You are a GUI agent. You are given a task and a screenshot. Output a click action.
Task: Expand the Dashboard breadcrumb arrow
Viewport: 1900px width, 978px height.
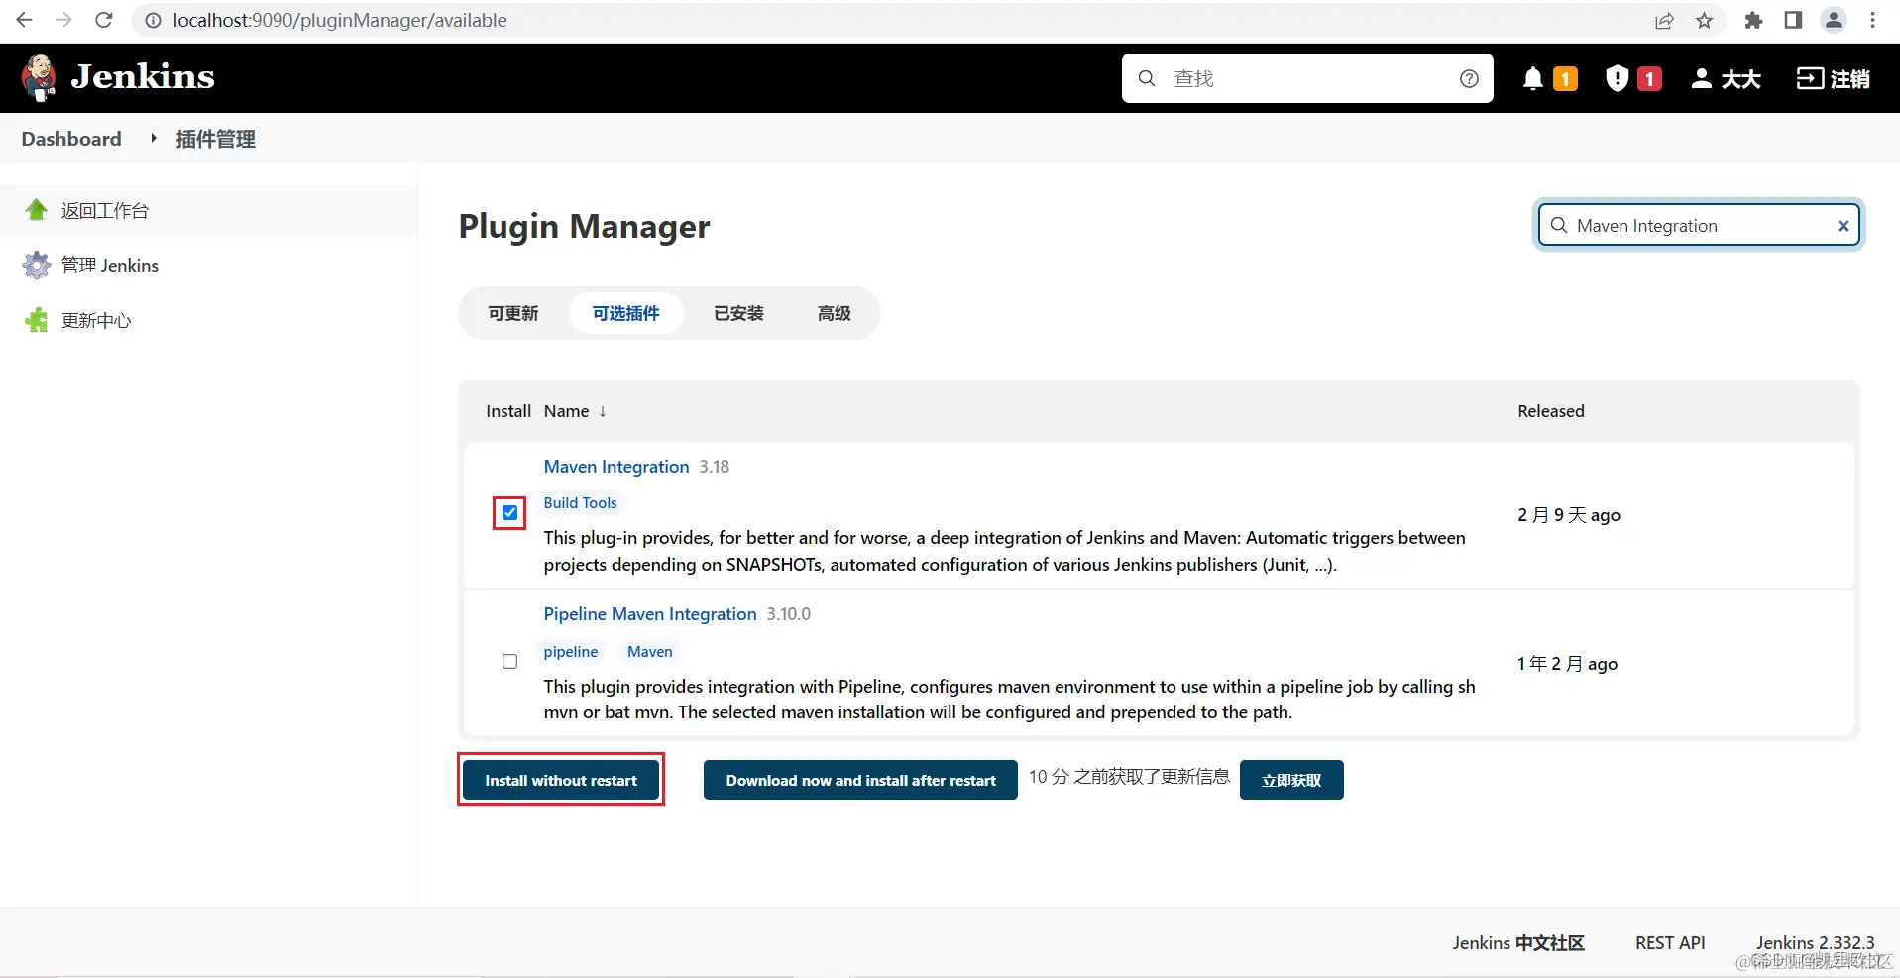[x=154, y=138]
